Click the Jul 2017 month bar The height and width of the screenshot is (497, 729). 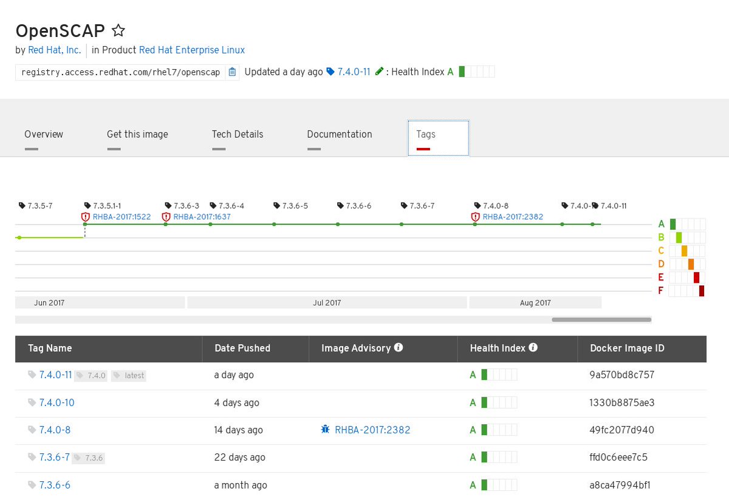[327, 302]
